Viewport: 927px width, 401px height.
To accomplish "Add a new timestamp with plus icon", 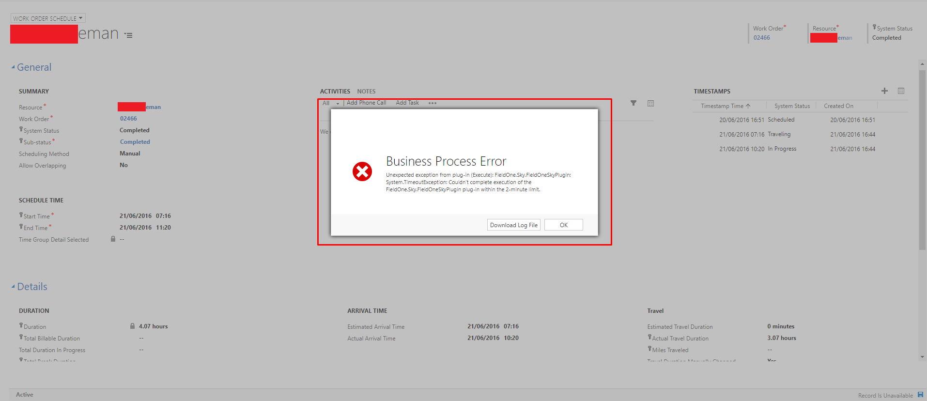I will 884,91.
